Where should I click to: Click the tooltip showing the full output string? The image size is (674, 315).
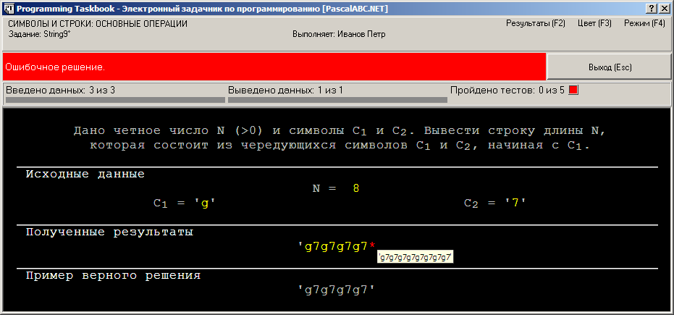416,257
